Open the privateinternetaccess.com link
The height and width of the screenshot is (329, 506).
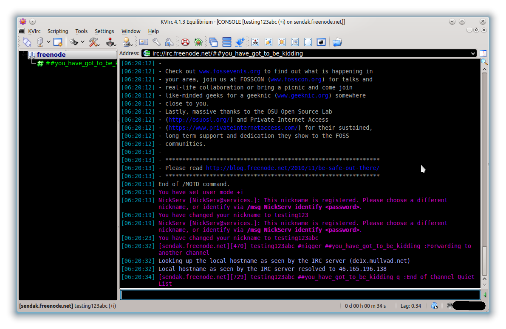pyautogui.click(x=233, y=128)
